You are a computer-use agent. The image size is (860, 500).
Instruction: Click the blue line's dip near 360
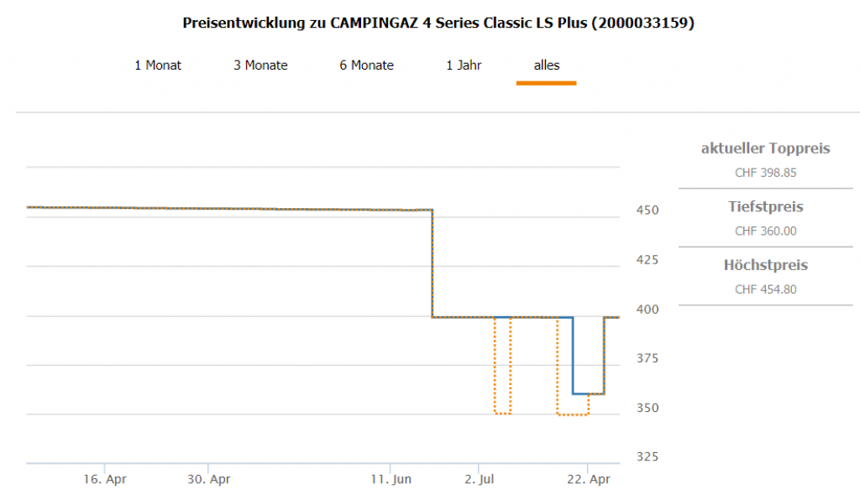pyautogui.click(x=588, y=393)
